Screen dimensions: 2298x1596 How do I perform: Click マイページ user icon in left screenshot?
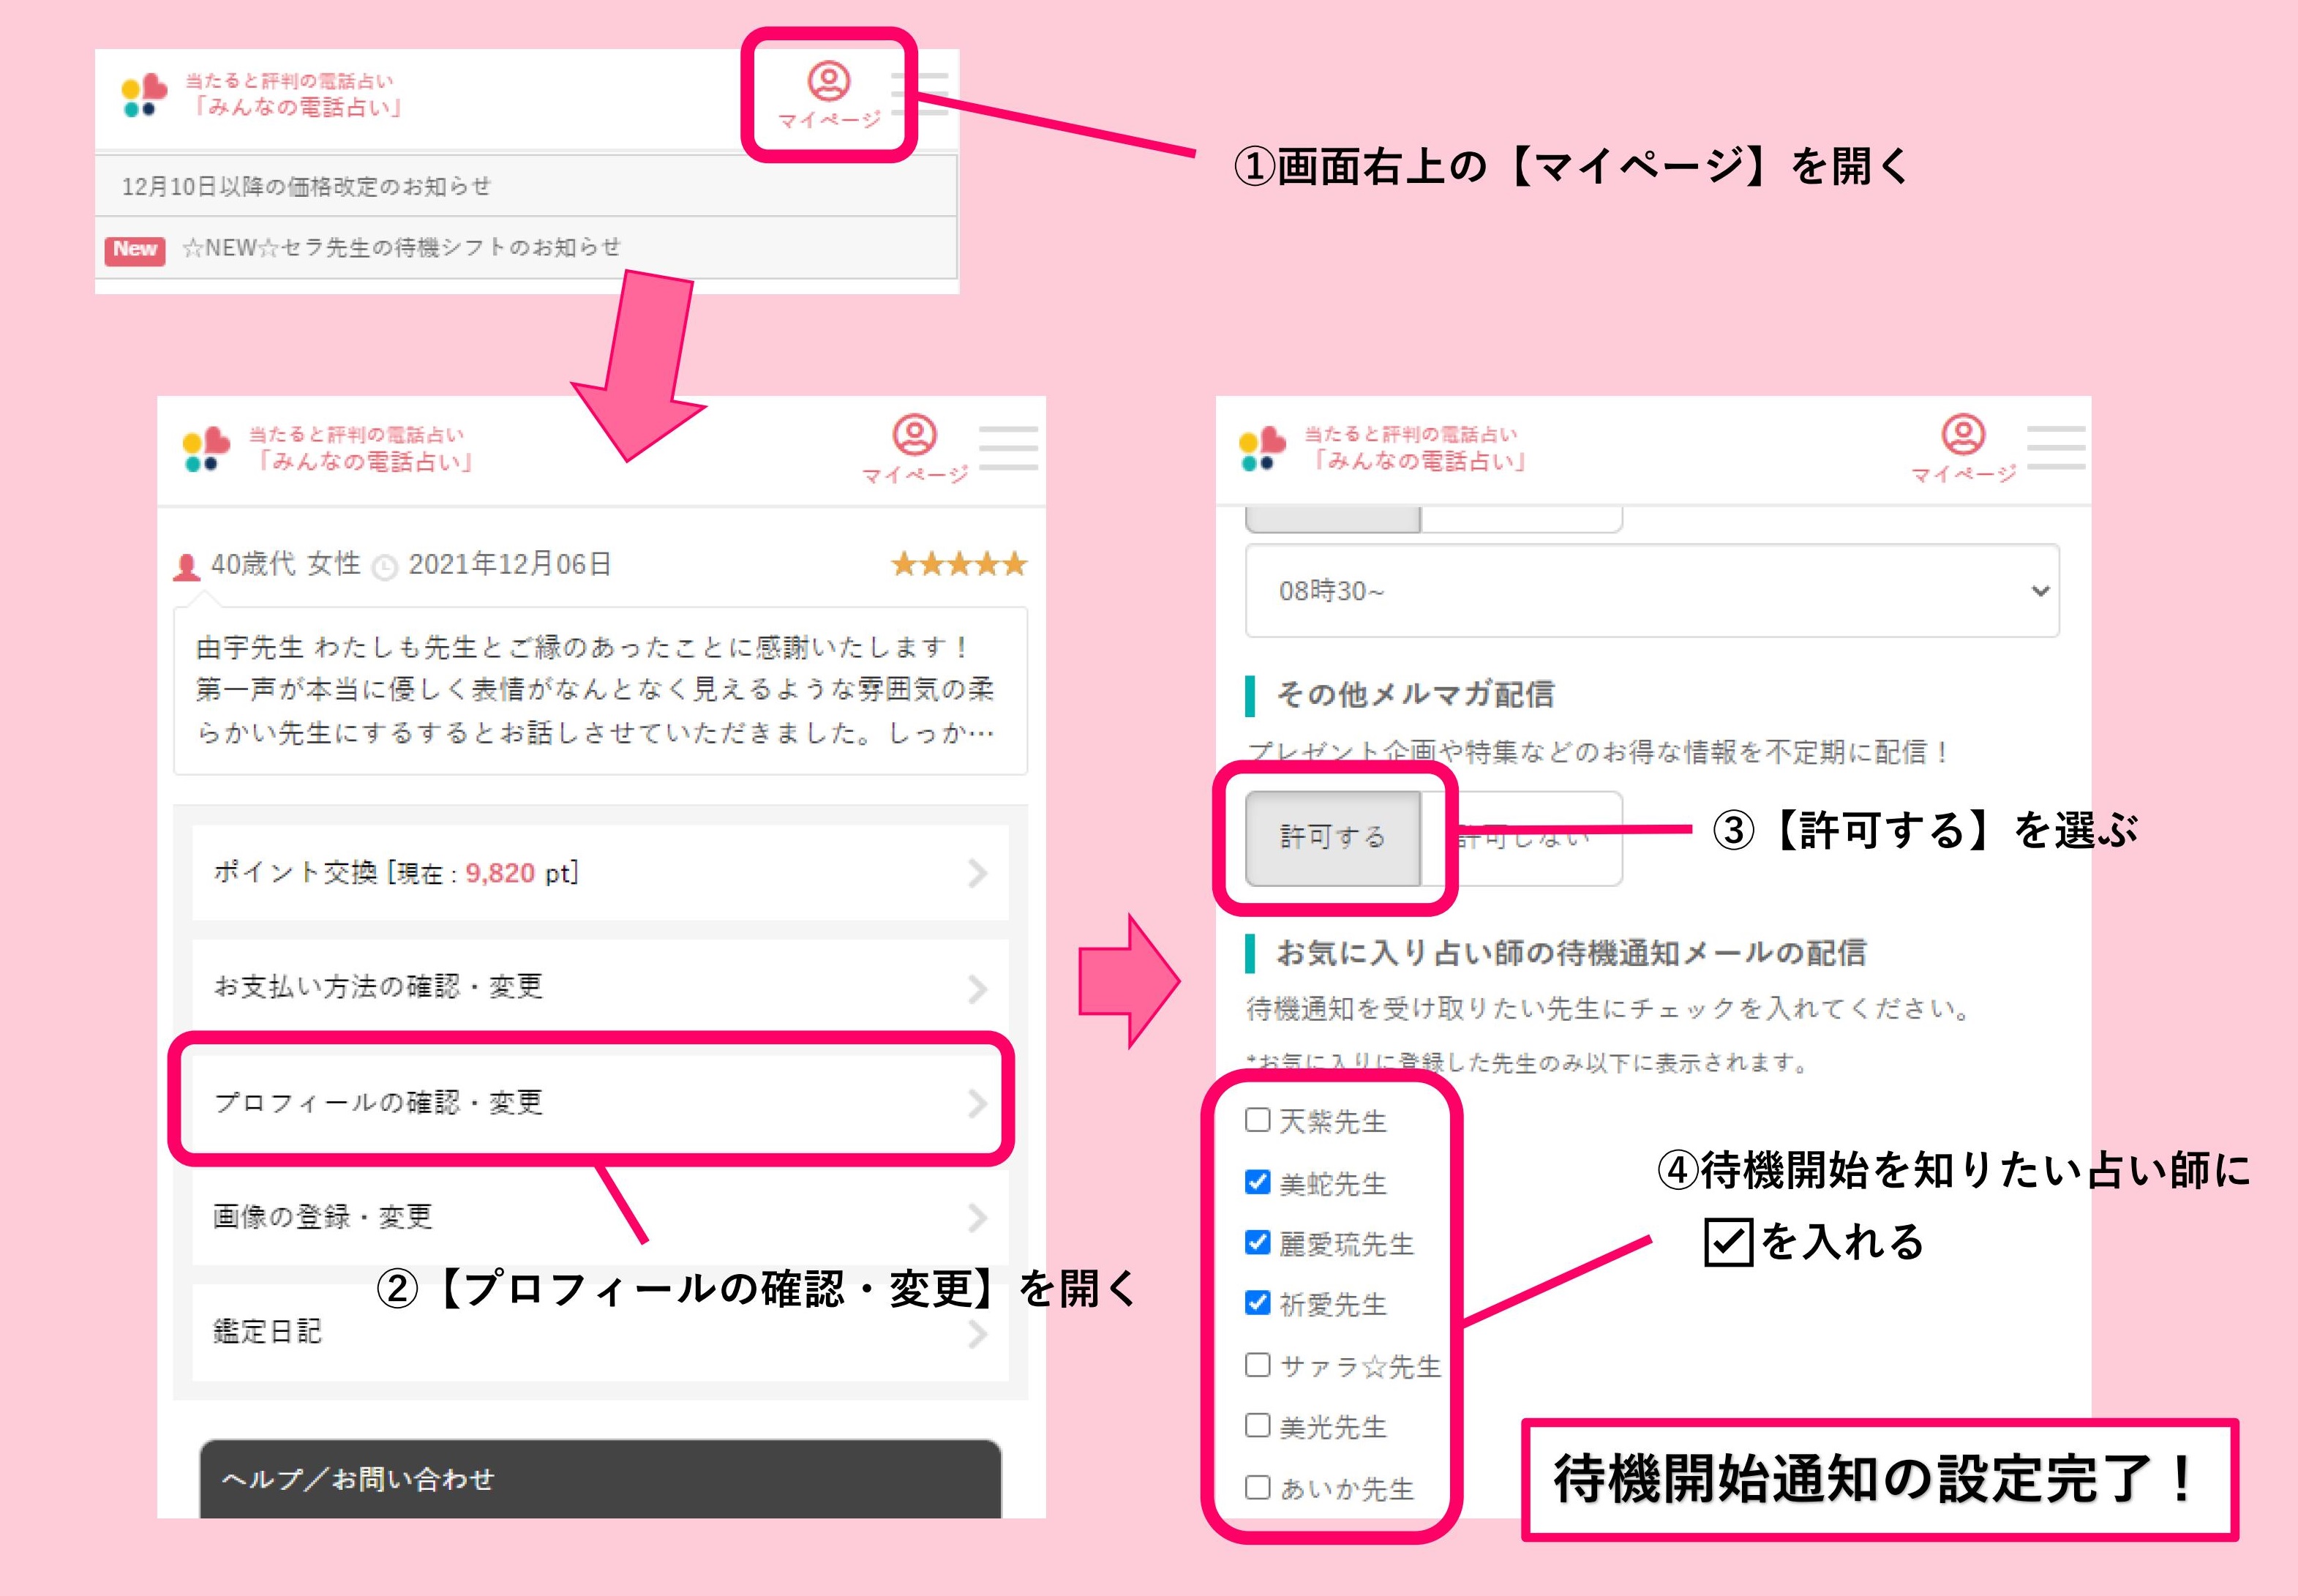pyautogui.click(x=915, y=436)
